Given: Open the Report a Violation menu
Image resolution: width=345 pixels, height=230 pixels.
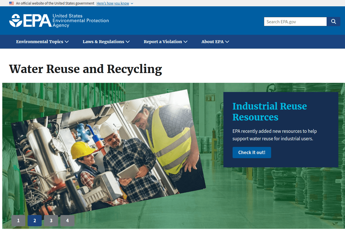Looking at the screenshot, I should [166, 42].
